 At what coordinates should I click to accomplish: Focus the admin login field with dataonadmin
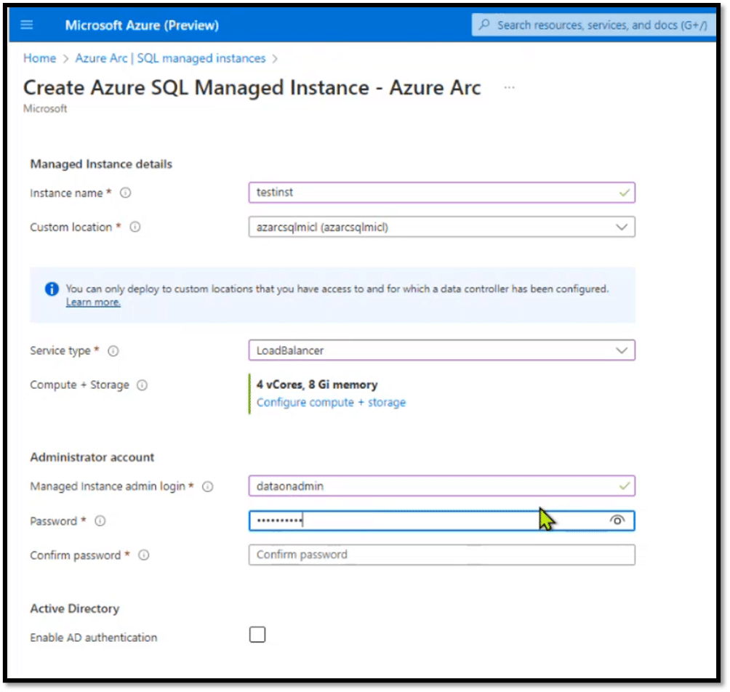point(441,486)
